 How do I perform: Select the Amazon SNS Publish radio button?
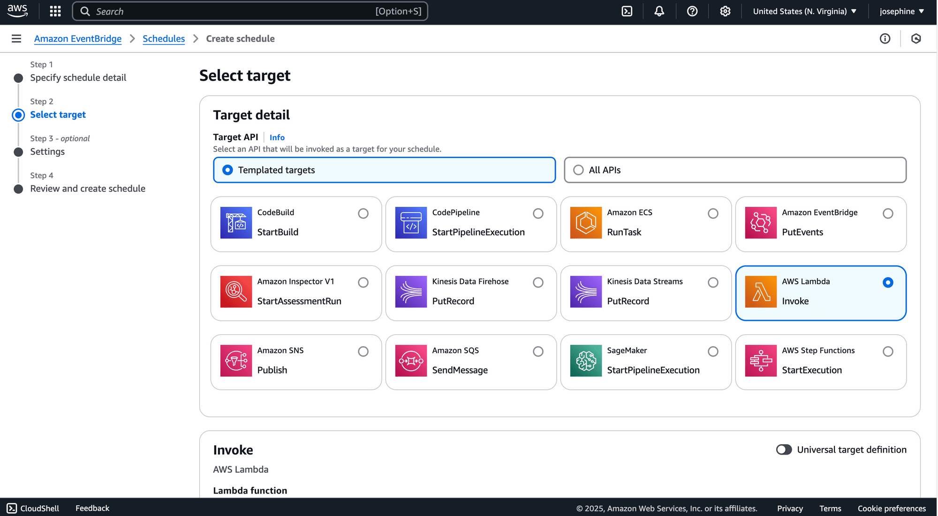tap(363, 351)
